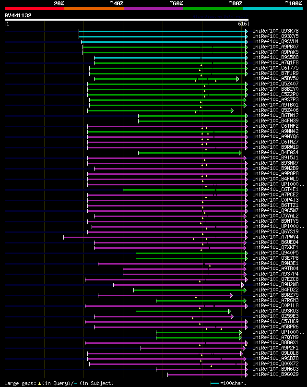The image size is (307, 387).
Task: Select hit label UniRef100_A9PAK5
Action: [x=275, y=52]
